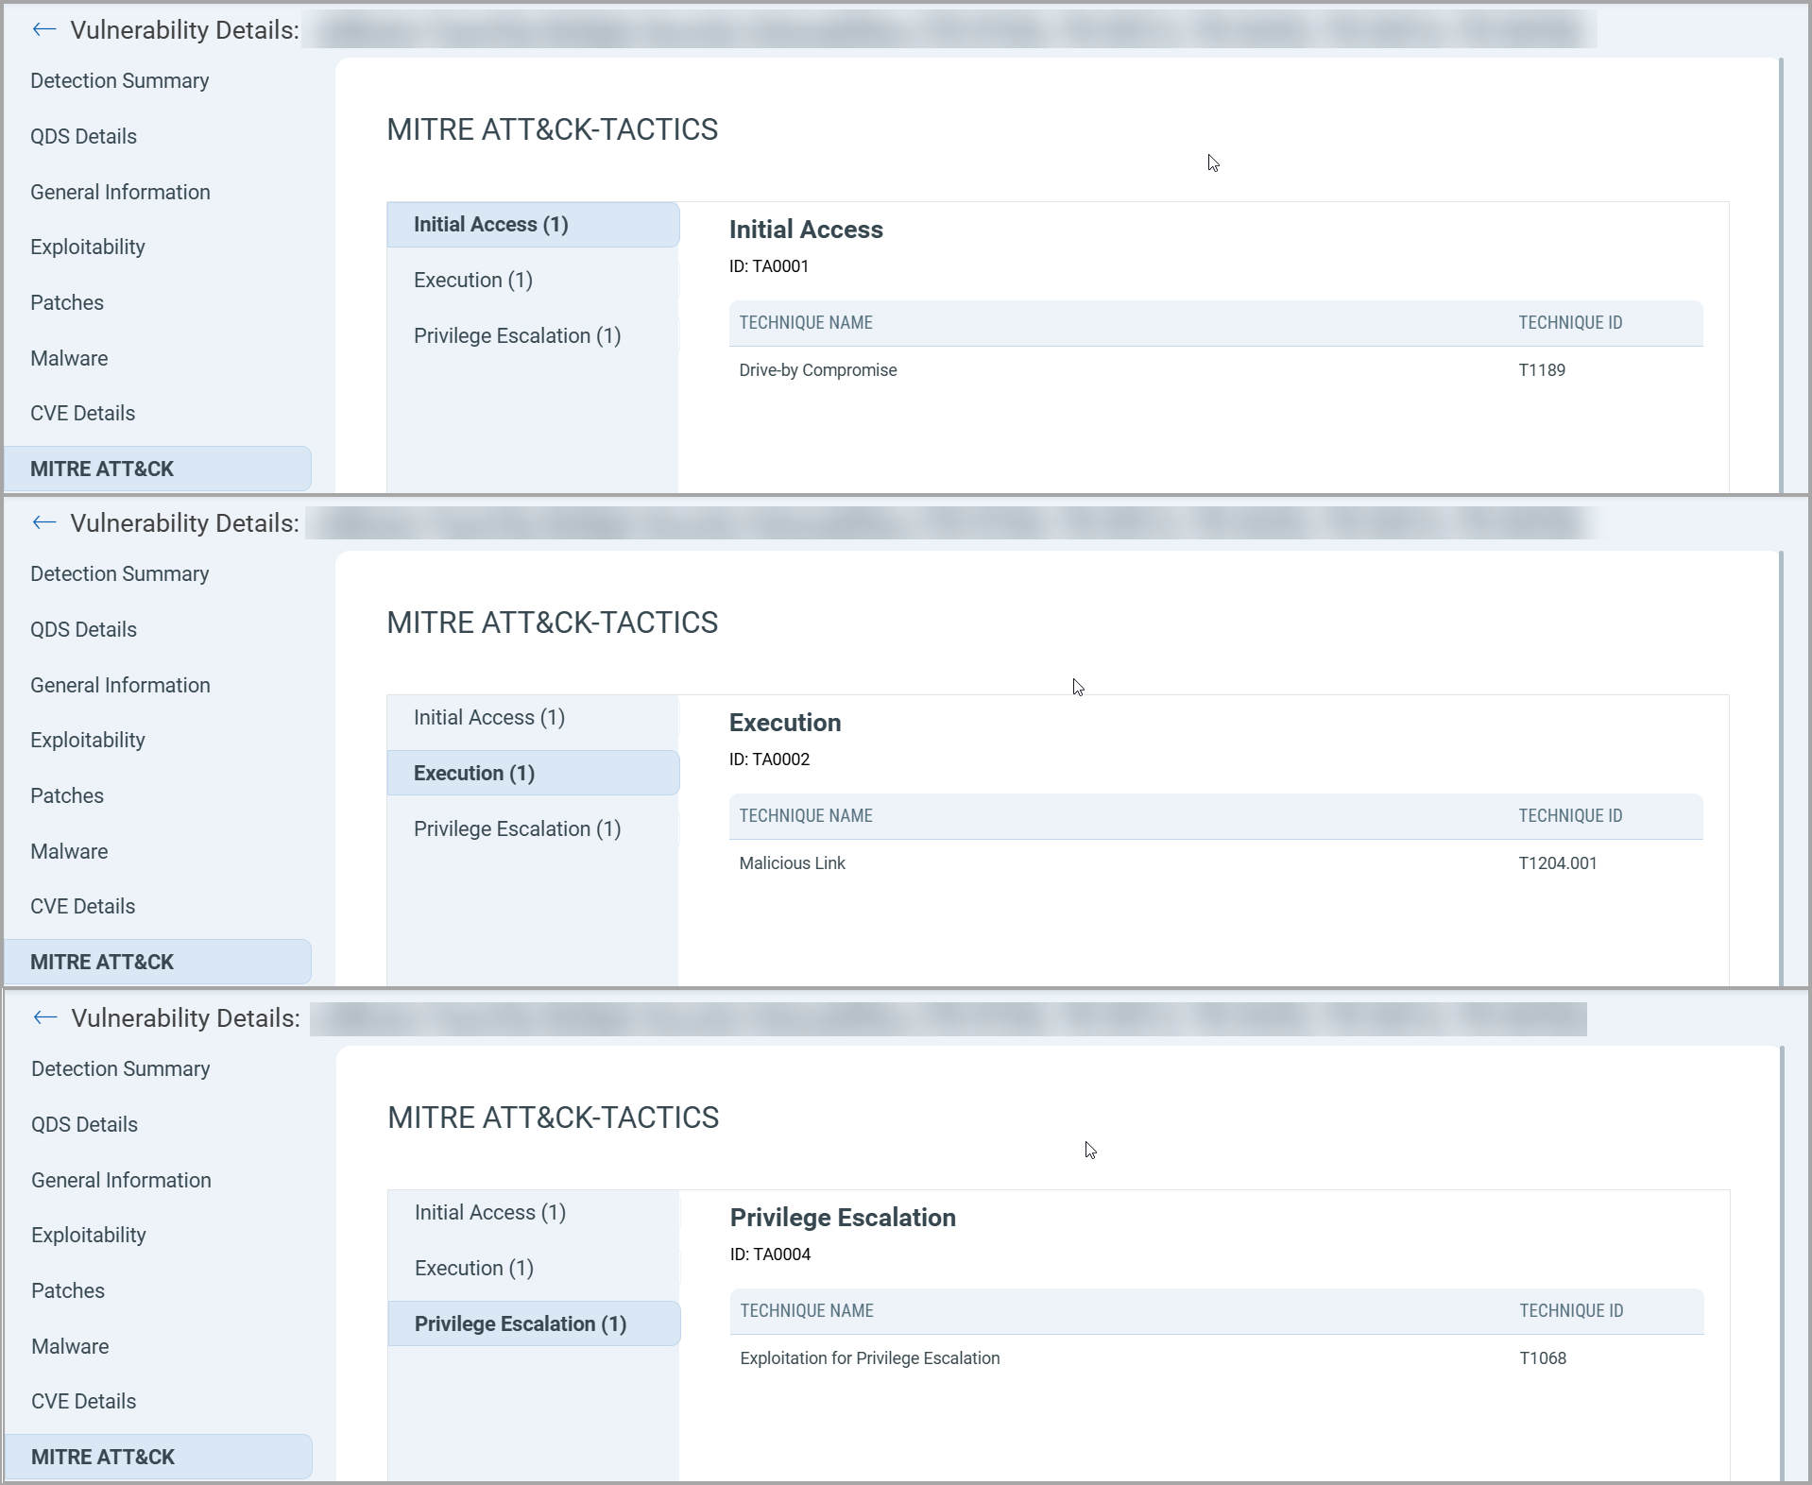Show Malware section in the middle panel
This screenshot has height=1485, width=1812.
(69, 851)
